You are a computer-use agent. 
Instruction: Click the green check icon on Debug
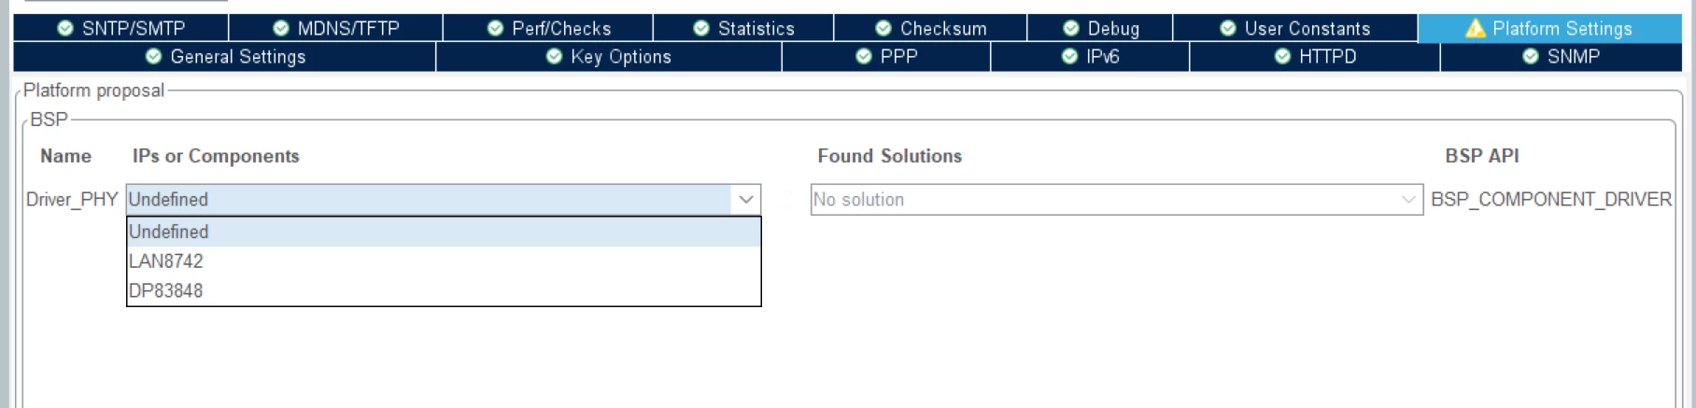click(x=1071, y=28)
